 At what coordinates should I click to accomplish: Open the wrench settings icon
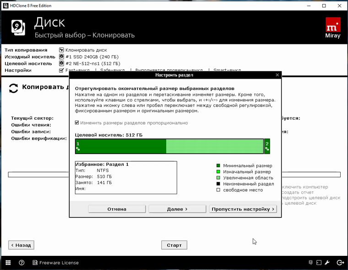click(327, 263)
